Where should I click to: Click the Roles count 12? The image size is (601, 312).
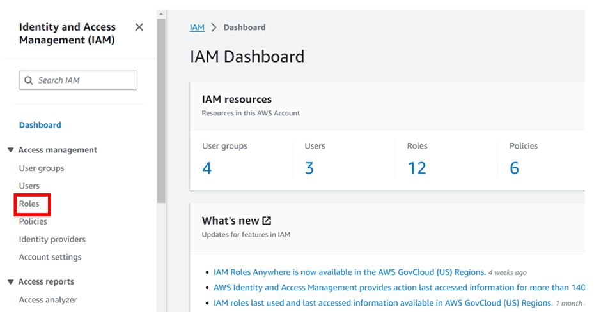tap(417, 168)
